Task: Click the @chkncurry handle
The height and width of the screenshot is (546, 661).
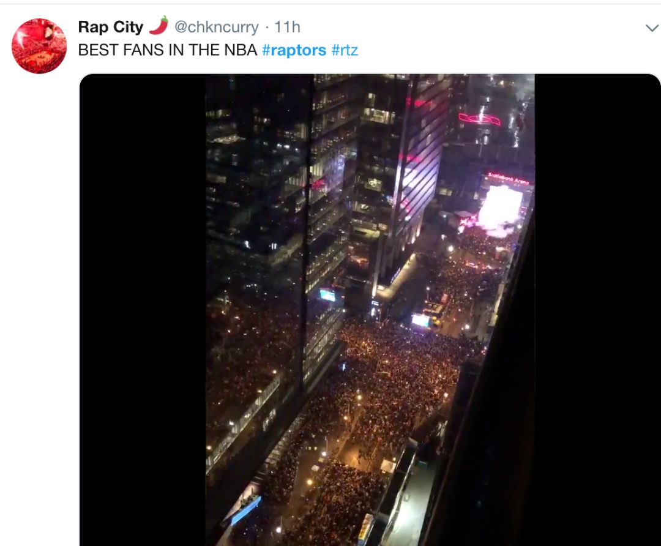Action: [x=216, y=27]
